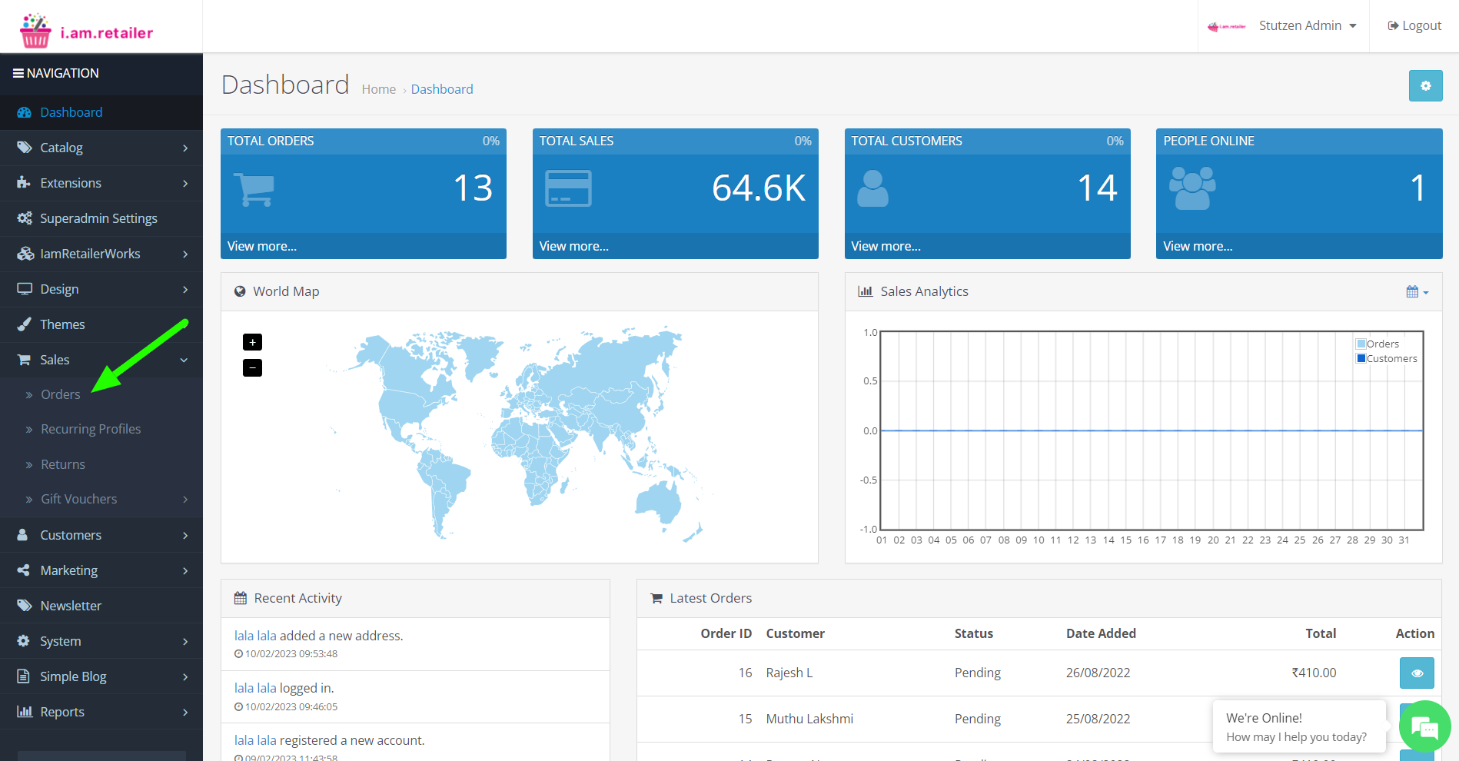Image resolution: width=1459 pixels, height=761 pixels.
Task: Click the Simple Blog document icon
Action: pos(23,676)
